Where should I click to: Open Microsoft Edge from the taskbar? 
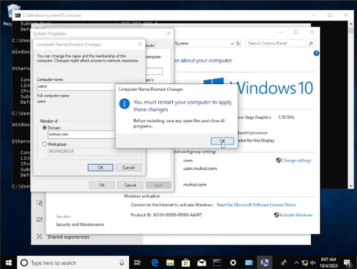[x=155, y=263]
